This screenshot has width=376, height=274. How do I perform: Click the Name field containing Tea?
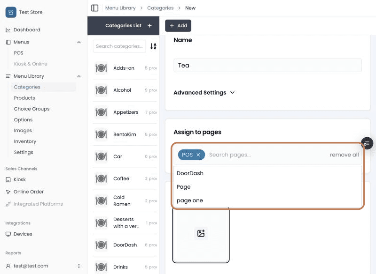[267, 65]
